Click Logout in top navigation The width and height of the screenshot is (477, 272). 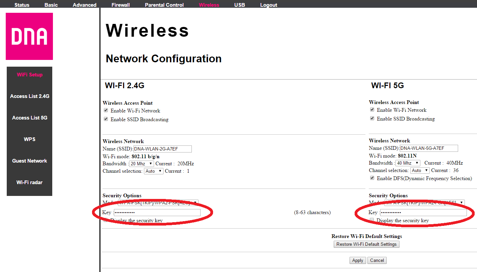269,5
